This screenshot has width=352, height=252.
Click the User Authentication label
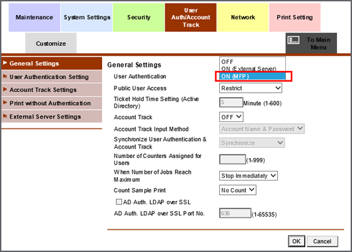(x=140, y=76)
